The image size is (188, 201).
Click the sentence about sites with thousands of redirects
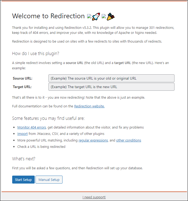pyautogui.click(x=87, y=42)
